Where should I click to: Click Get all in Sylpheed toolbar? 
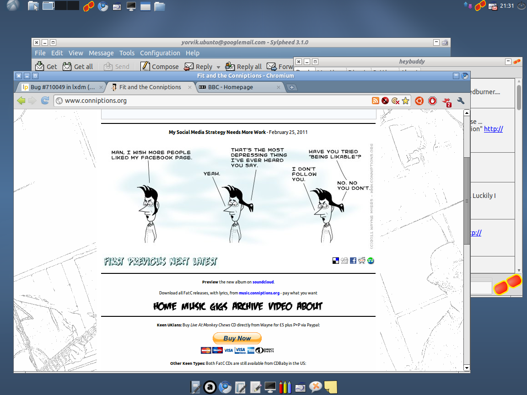coord(78,66)
